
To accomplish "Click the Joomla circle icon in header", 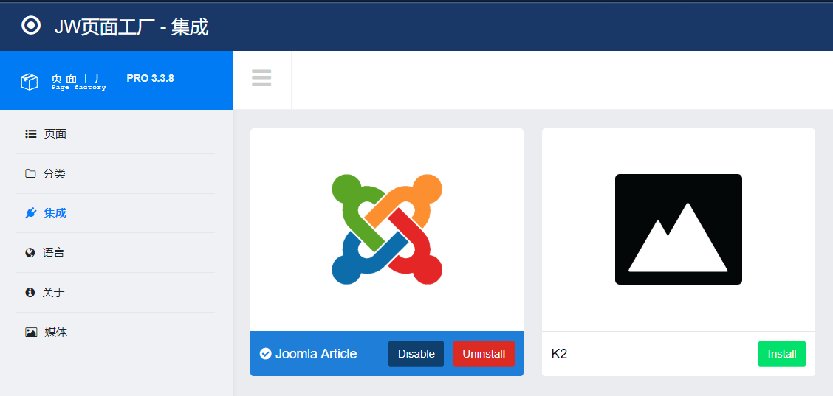I will pos(31,26).
